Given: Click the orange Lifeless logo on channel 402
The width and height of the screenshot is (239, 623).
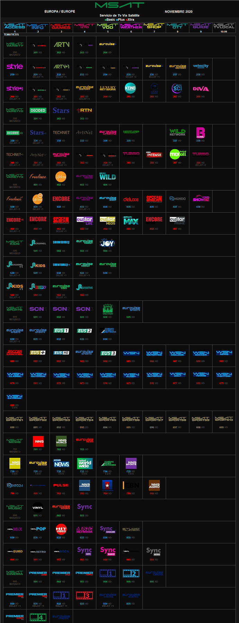Looking at the screenshot, I should [x=61, y=177].
